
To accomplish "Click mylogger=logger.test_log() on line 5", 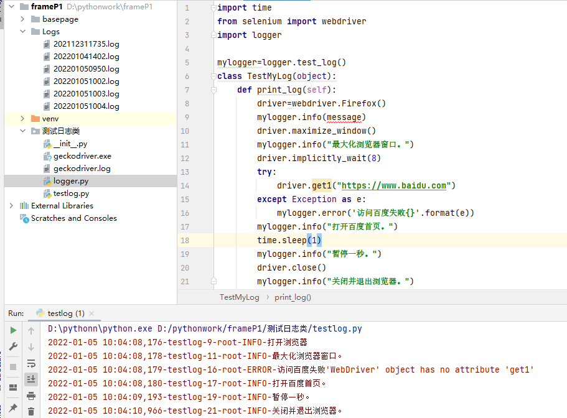I will (x=281, y=62).
